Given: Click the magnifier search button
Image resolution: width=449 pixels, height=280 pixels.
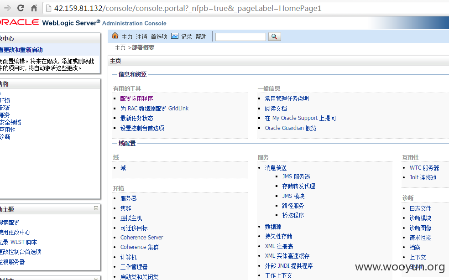Looking at the screenshot, I should coord(274,36).
